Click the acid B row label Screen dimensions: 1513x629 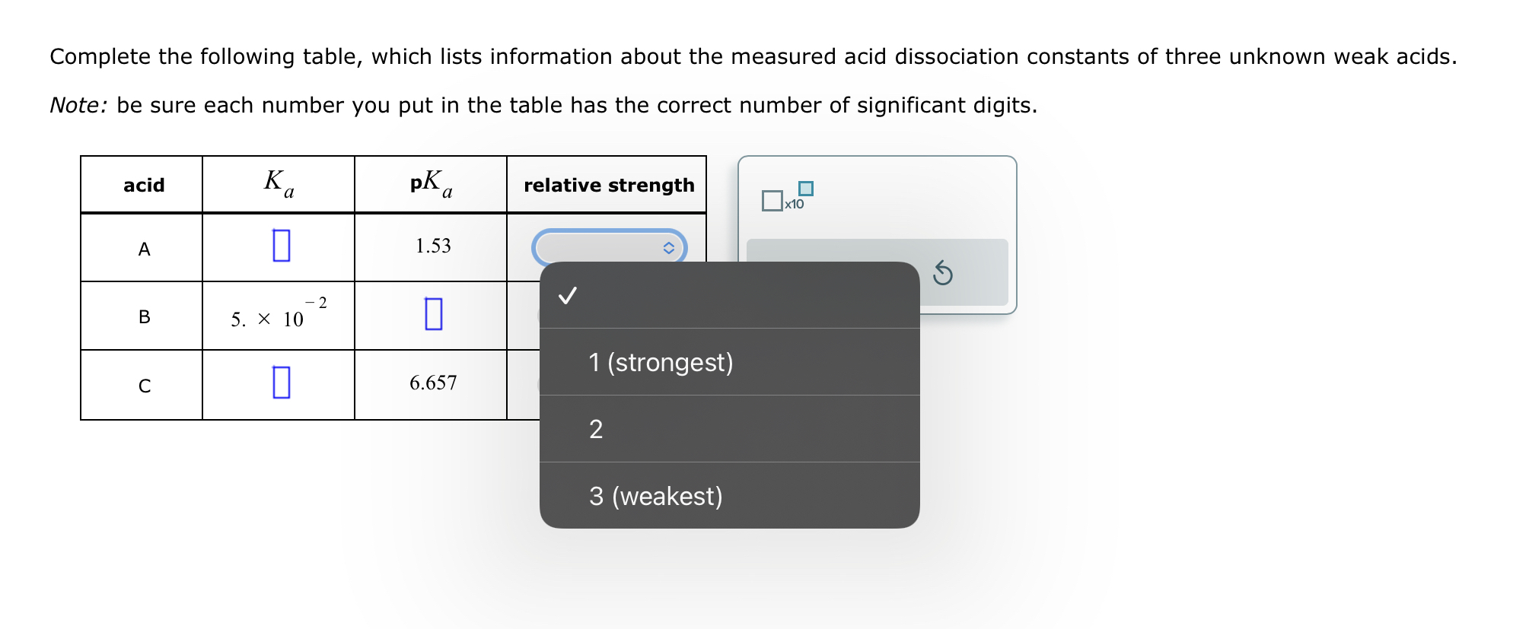(143, 316)
